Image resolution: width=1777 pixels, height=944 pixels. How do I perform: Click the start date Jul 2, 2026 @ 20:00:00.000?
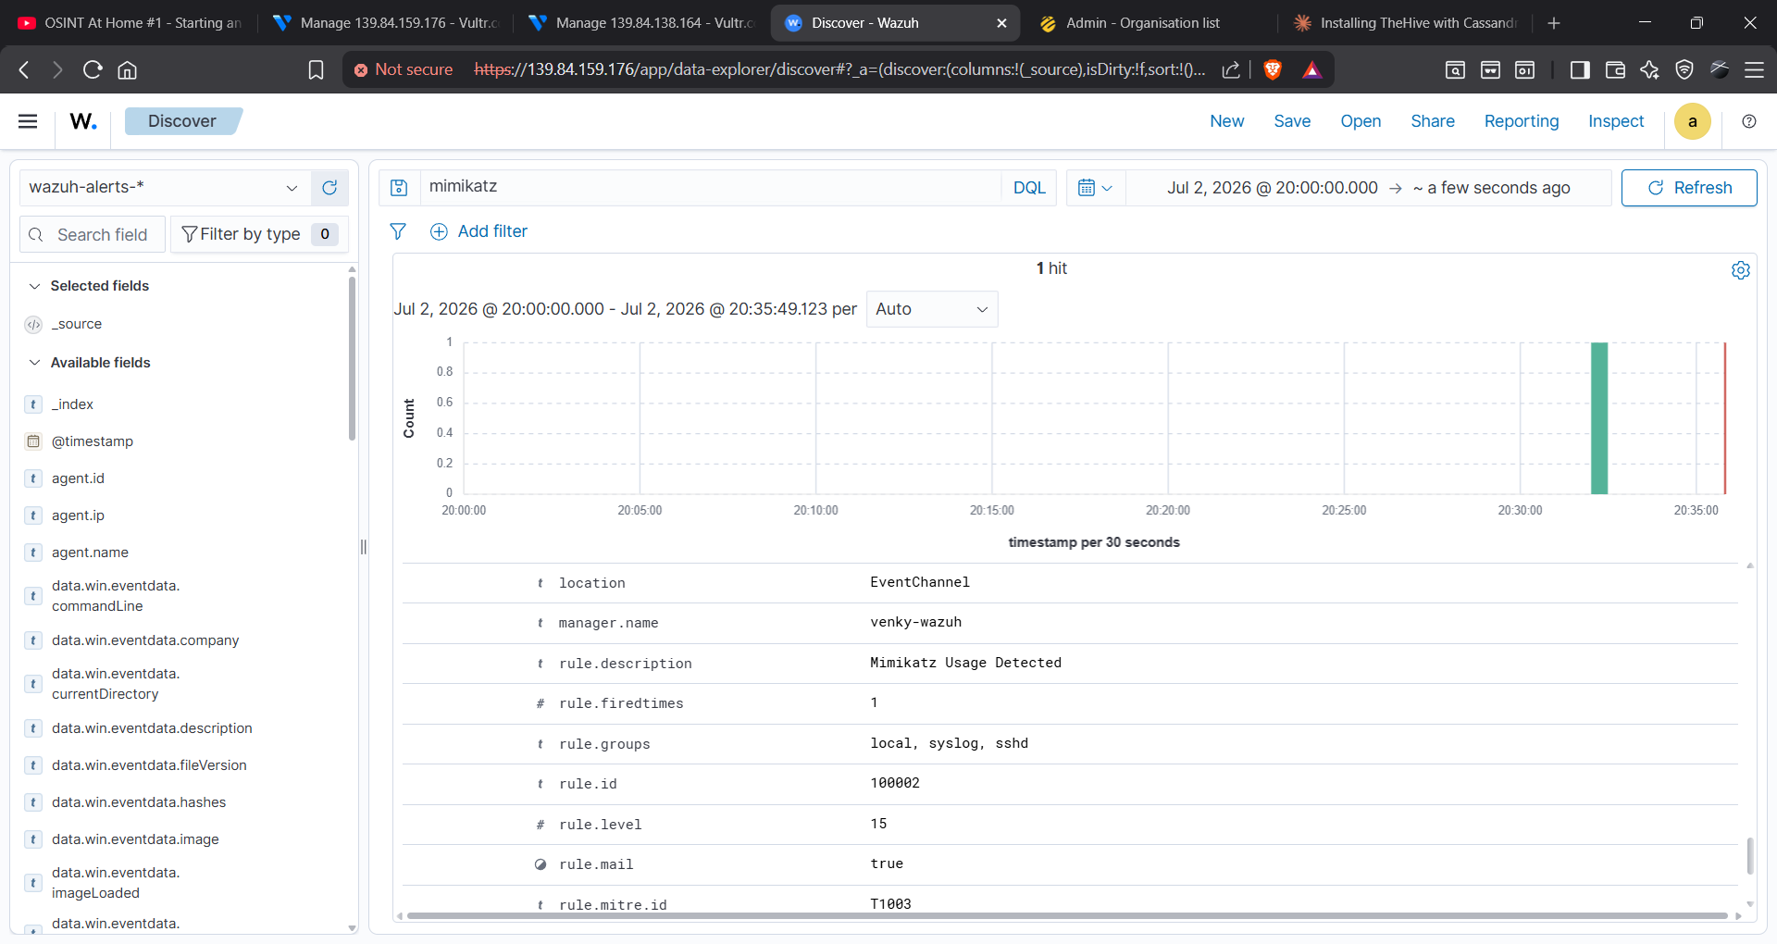point(1272,188)
